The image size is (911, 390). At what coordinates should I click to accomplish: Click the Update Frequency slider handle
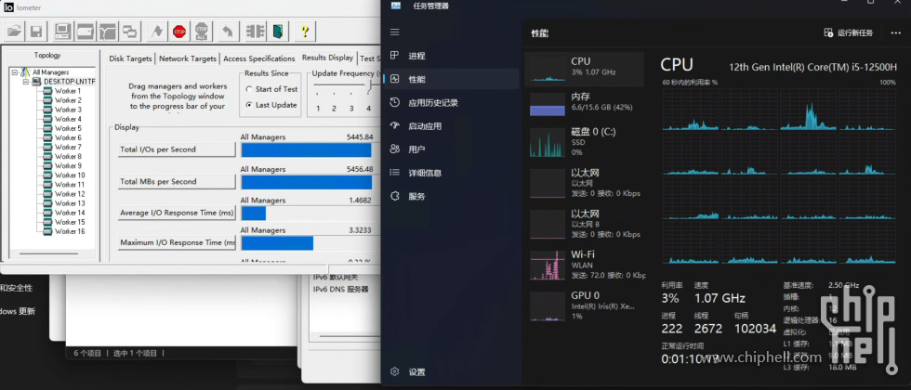point(368,86)
